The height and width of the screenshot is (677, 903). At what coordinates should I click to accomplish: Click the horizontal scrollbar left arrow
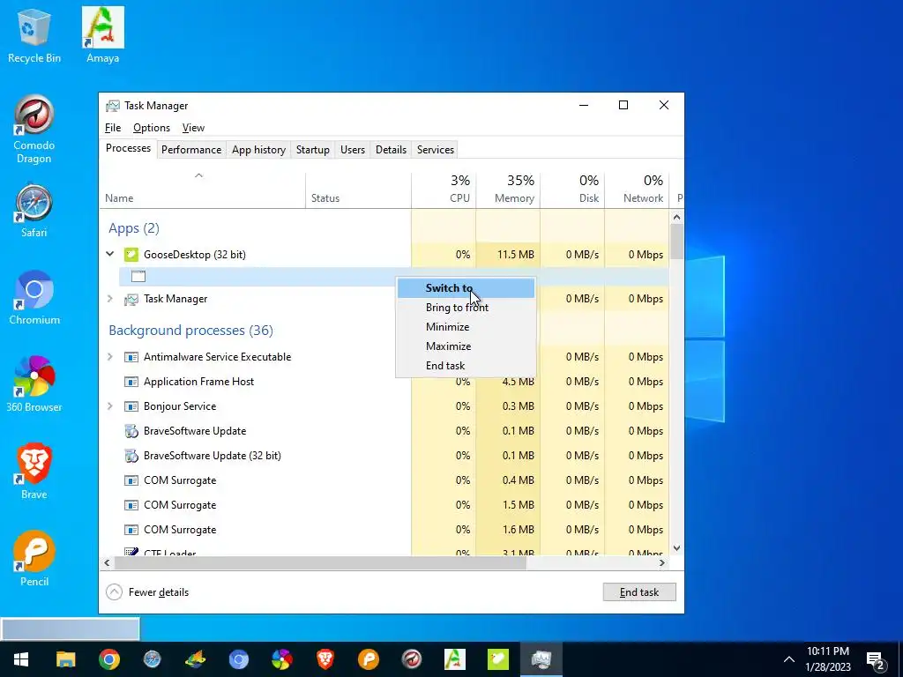click(x=107, y=563)
